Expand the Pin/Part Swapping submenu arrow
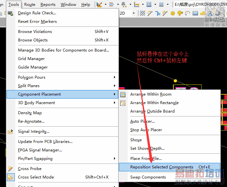The width and height of the screenshot is (227, 187). click(x=115, y=158)
